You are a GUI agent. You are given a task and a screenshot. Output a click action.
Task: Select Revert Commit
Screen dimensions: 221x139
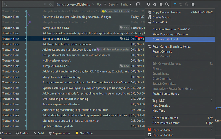pos(180,51)
